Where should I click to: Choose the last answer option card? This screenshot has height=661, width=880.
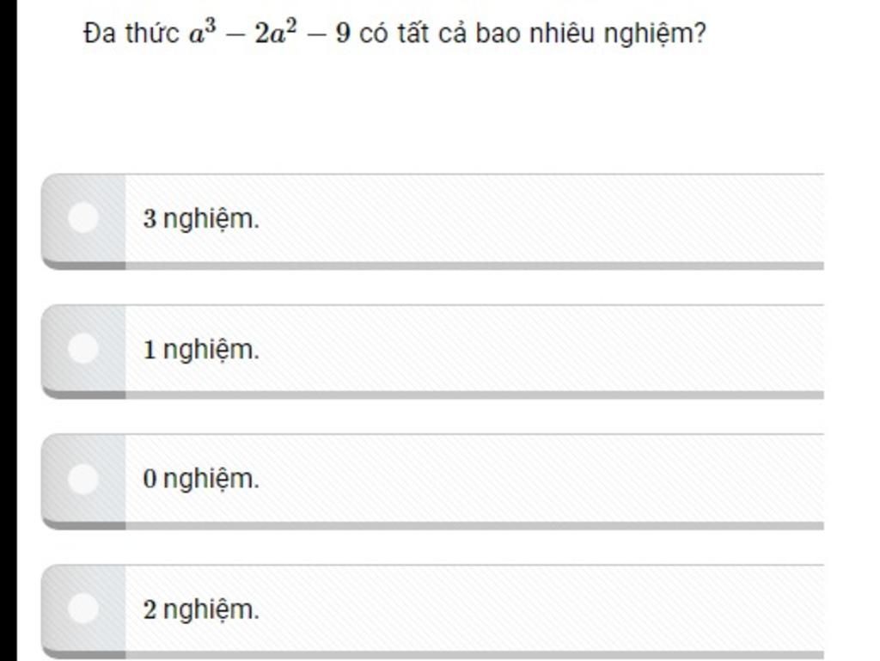pyautogui.click(x=433, y=612)
